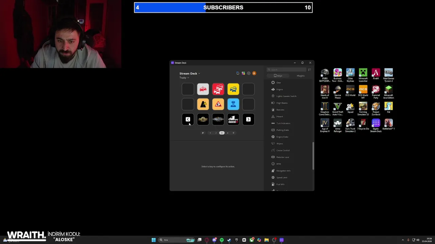This screenshot has width=435, height=244.
Task: Open Spotify from the taskbar
Action: point(222,240)
